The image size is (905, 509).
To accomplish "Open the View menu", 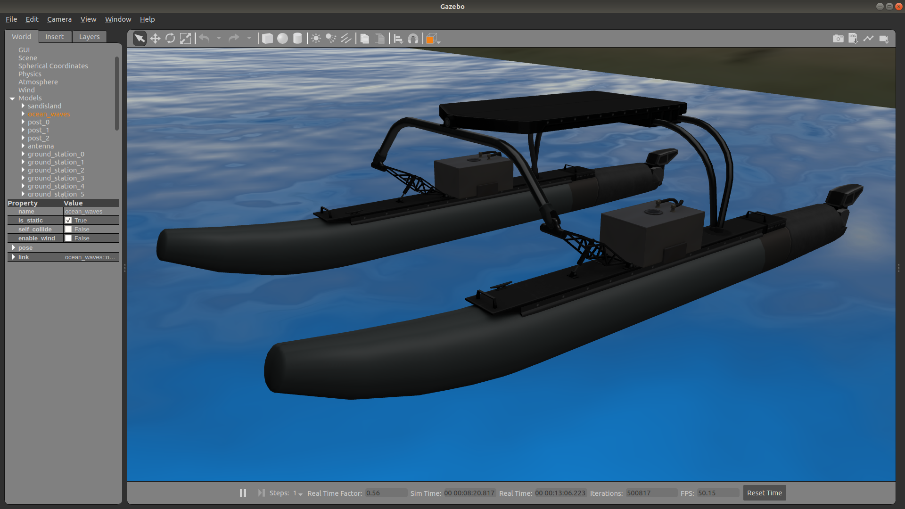I will coord(88,19).
